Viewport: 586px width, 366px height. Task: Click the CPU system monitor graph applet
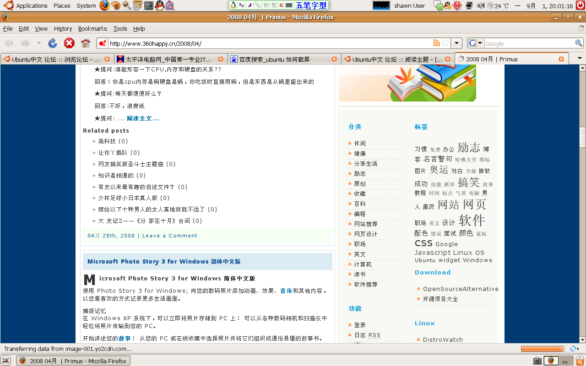coord(381,5)
